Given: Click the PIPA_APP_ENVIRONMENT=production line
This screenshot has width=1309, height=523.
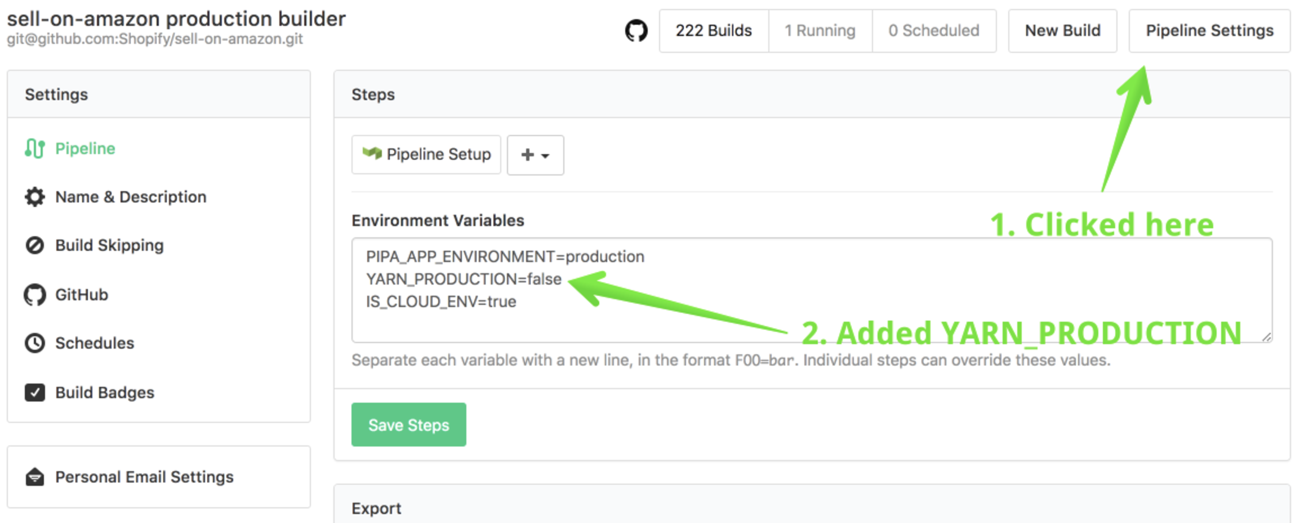Looking at the screenshot, I should 505,256.
